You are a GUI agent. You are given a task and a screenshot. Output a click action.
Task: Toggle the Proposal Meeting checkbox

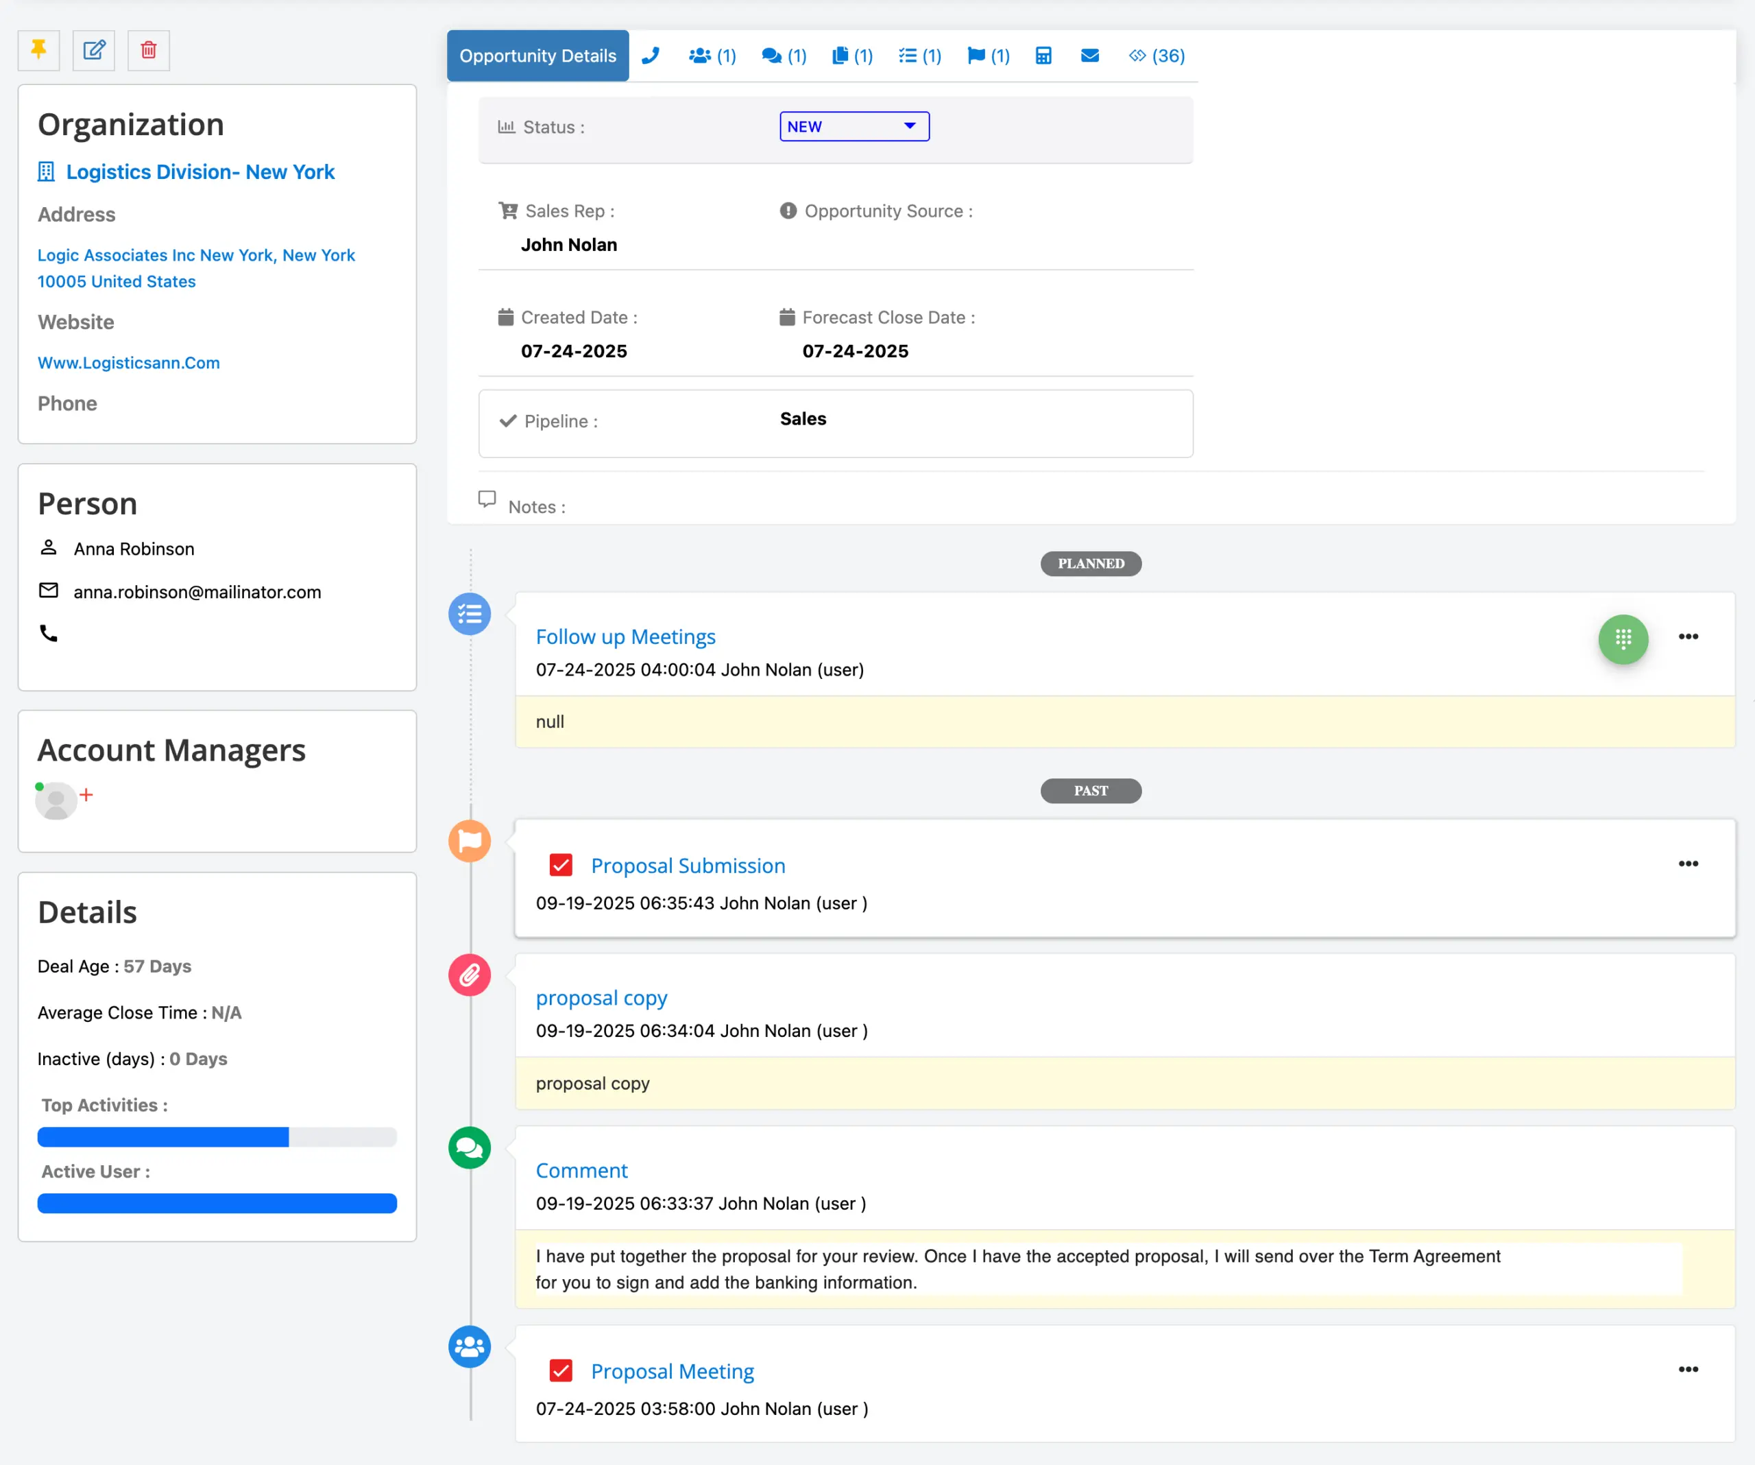[x=561, y=1370]
